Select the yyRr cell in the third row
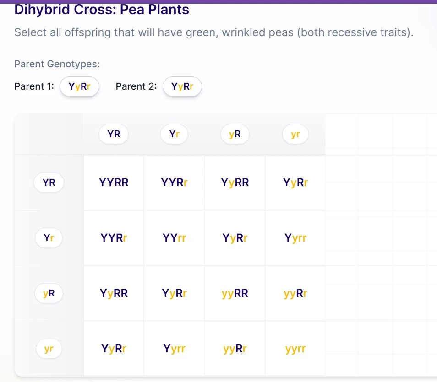 [x=295, y=293]
